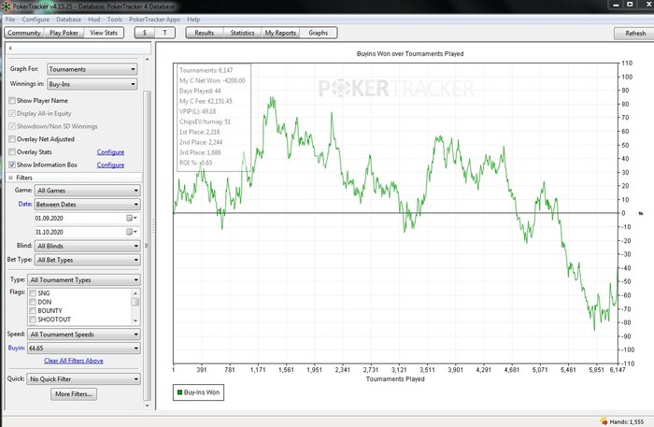Open the All Tournament Speeds dropdown
Screen dimensions: 654x427
tap(84, 334)
